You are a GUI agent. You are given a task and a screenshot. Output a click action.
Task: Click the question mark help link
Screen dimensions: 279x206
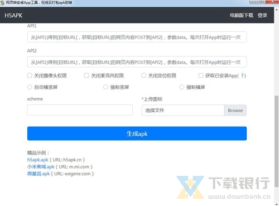pyautogui.click(x=242, y=75)
